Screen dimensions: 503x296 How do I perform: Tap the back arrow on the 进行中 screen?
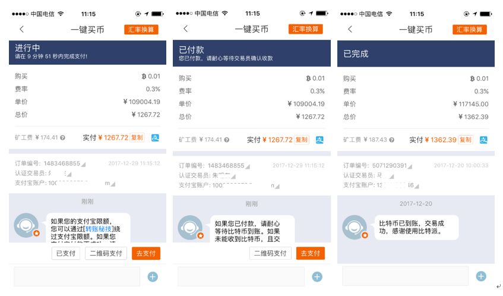22,29
